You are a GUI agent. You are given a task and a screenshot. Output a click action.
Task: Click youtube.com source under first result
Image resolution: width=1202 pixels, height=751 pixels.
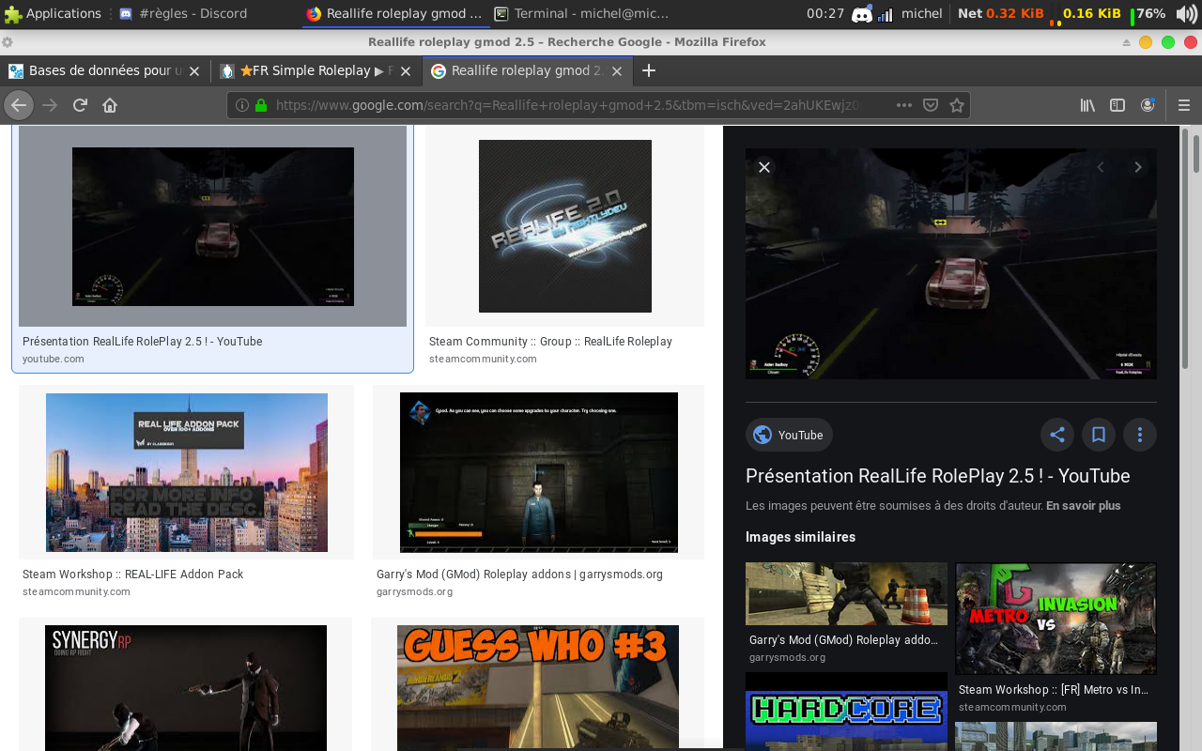point(54,359)
